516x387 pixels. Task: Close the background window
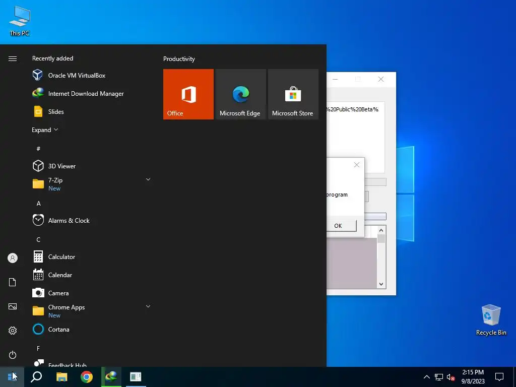[x=381, y=79]
